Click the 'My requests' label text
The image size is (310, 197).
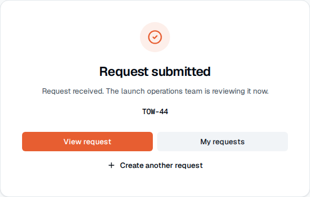coord(222,142)
